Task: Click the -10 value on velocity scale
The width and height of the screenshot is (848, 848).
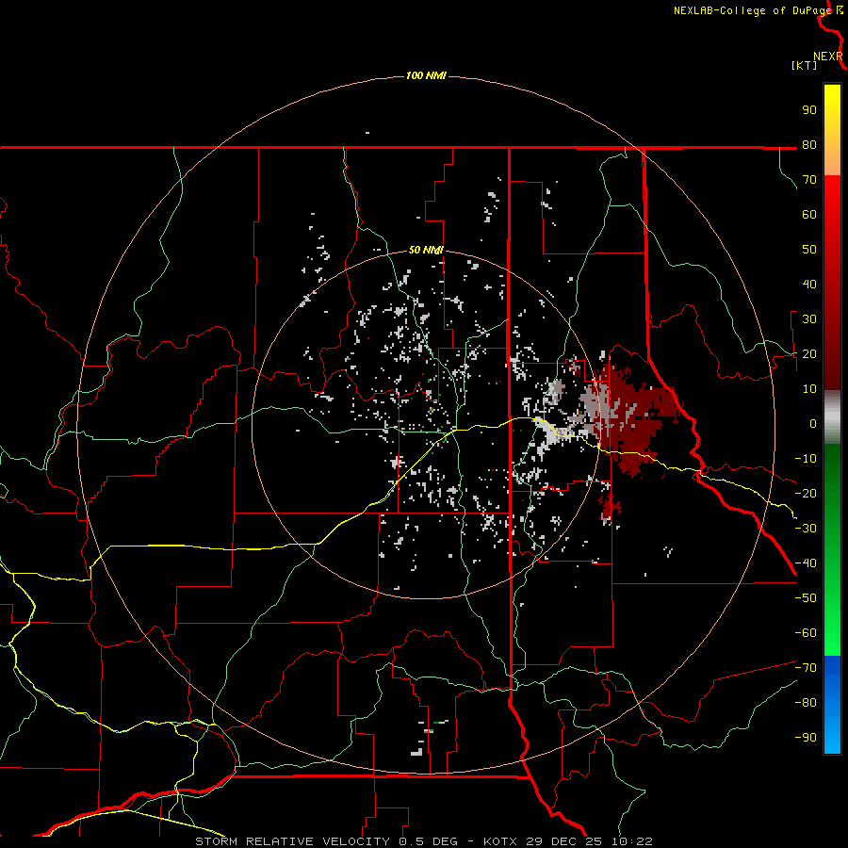Action: (806, 459)
